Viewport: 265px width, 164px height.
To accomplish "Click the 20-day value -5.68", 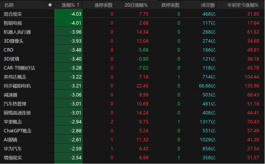I will pos(143,50).
